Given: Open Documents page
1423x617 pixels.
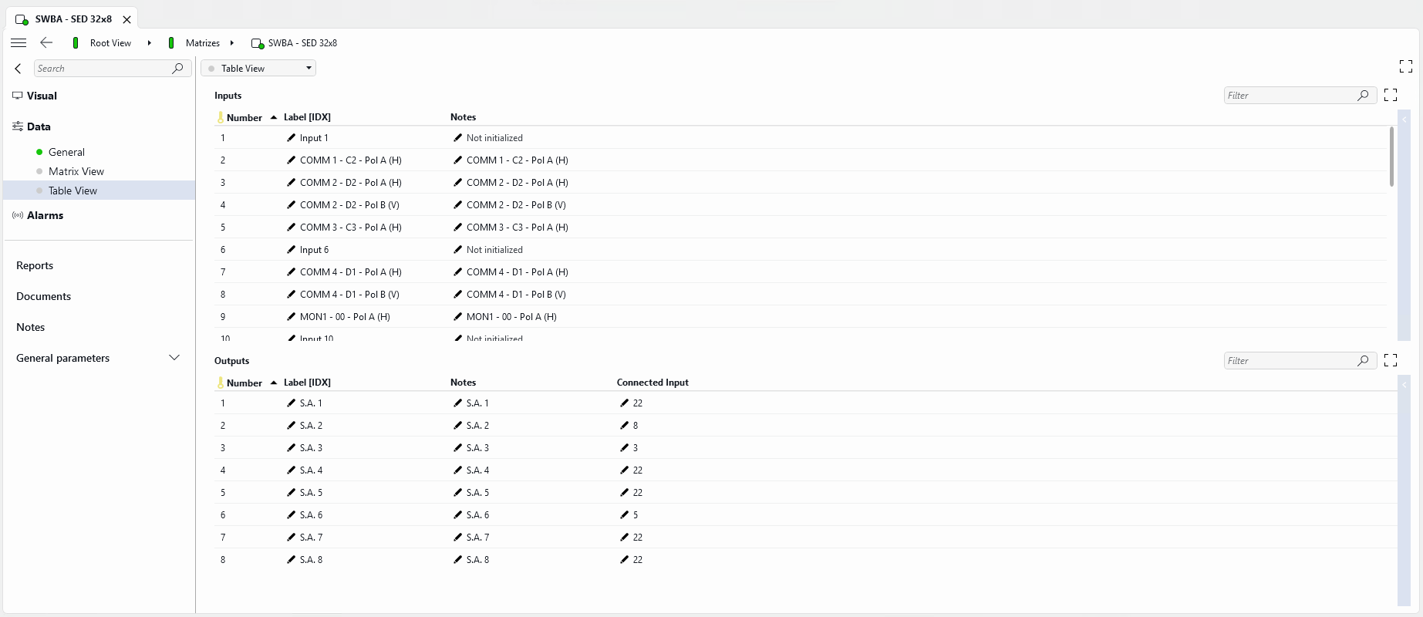Looking at the screenshot, I should 43,296.
